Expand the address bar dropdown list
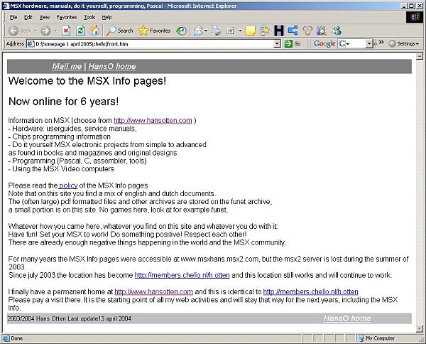Screen dimensions: 426x344 277,43
